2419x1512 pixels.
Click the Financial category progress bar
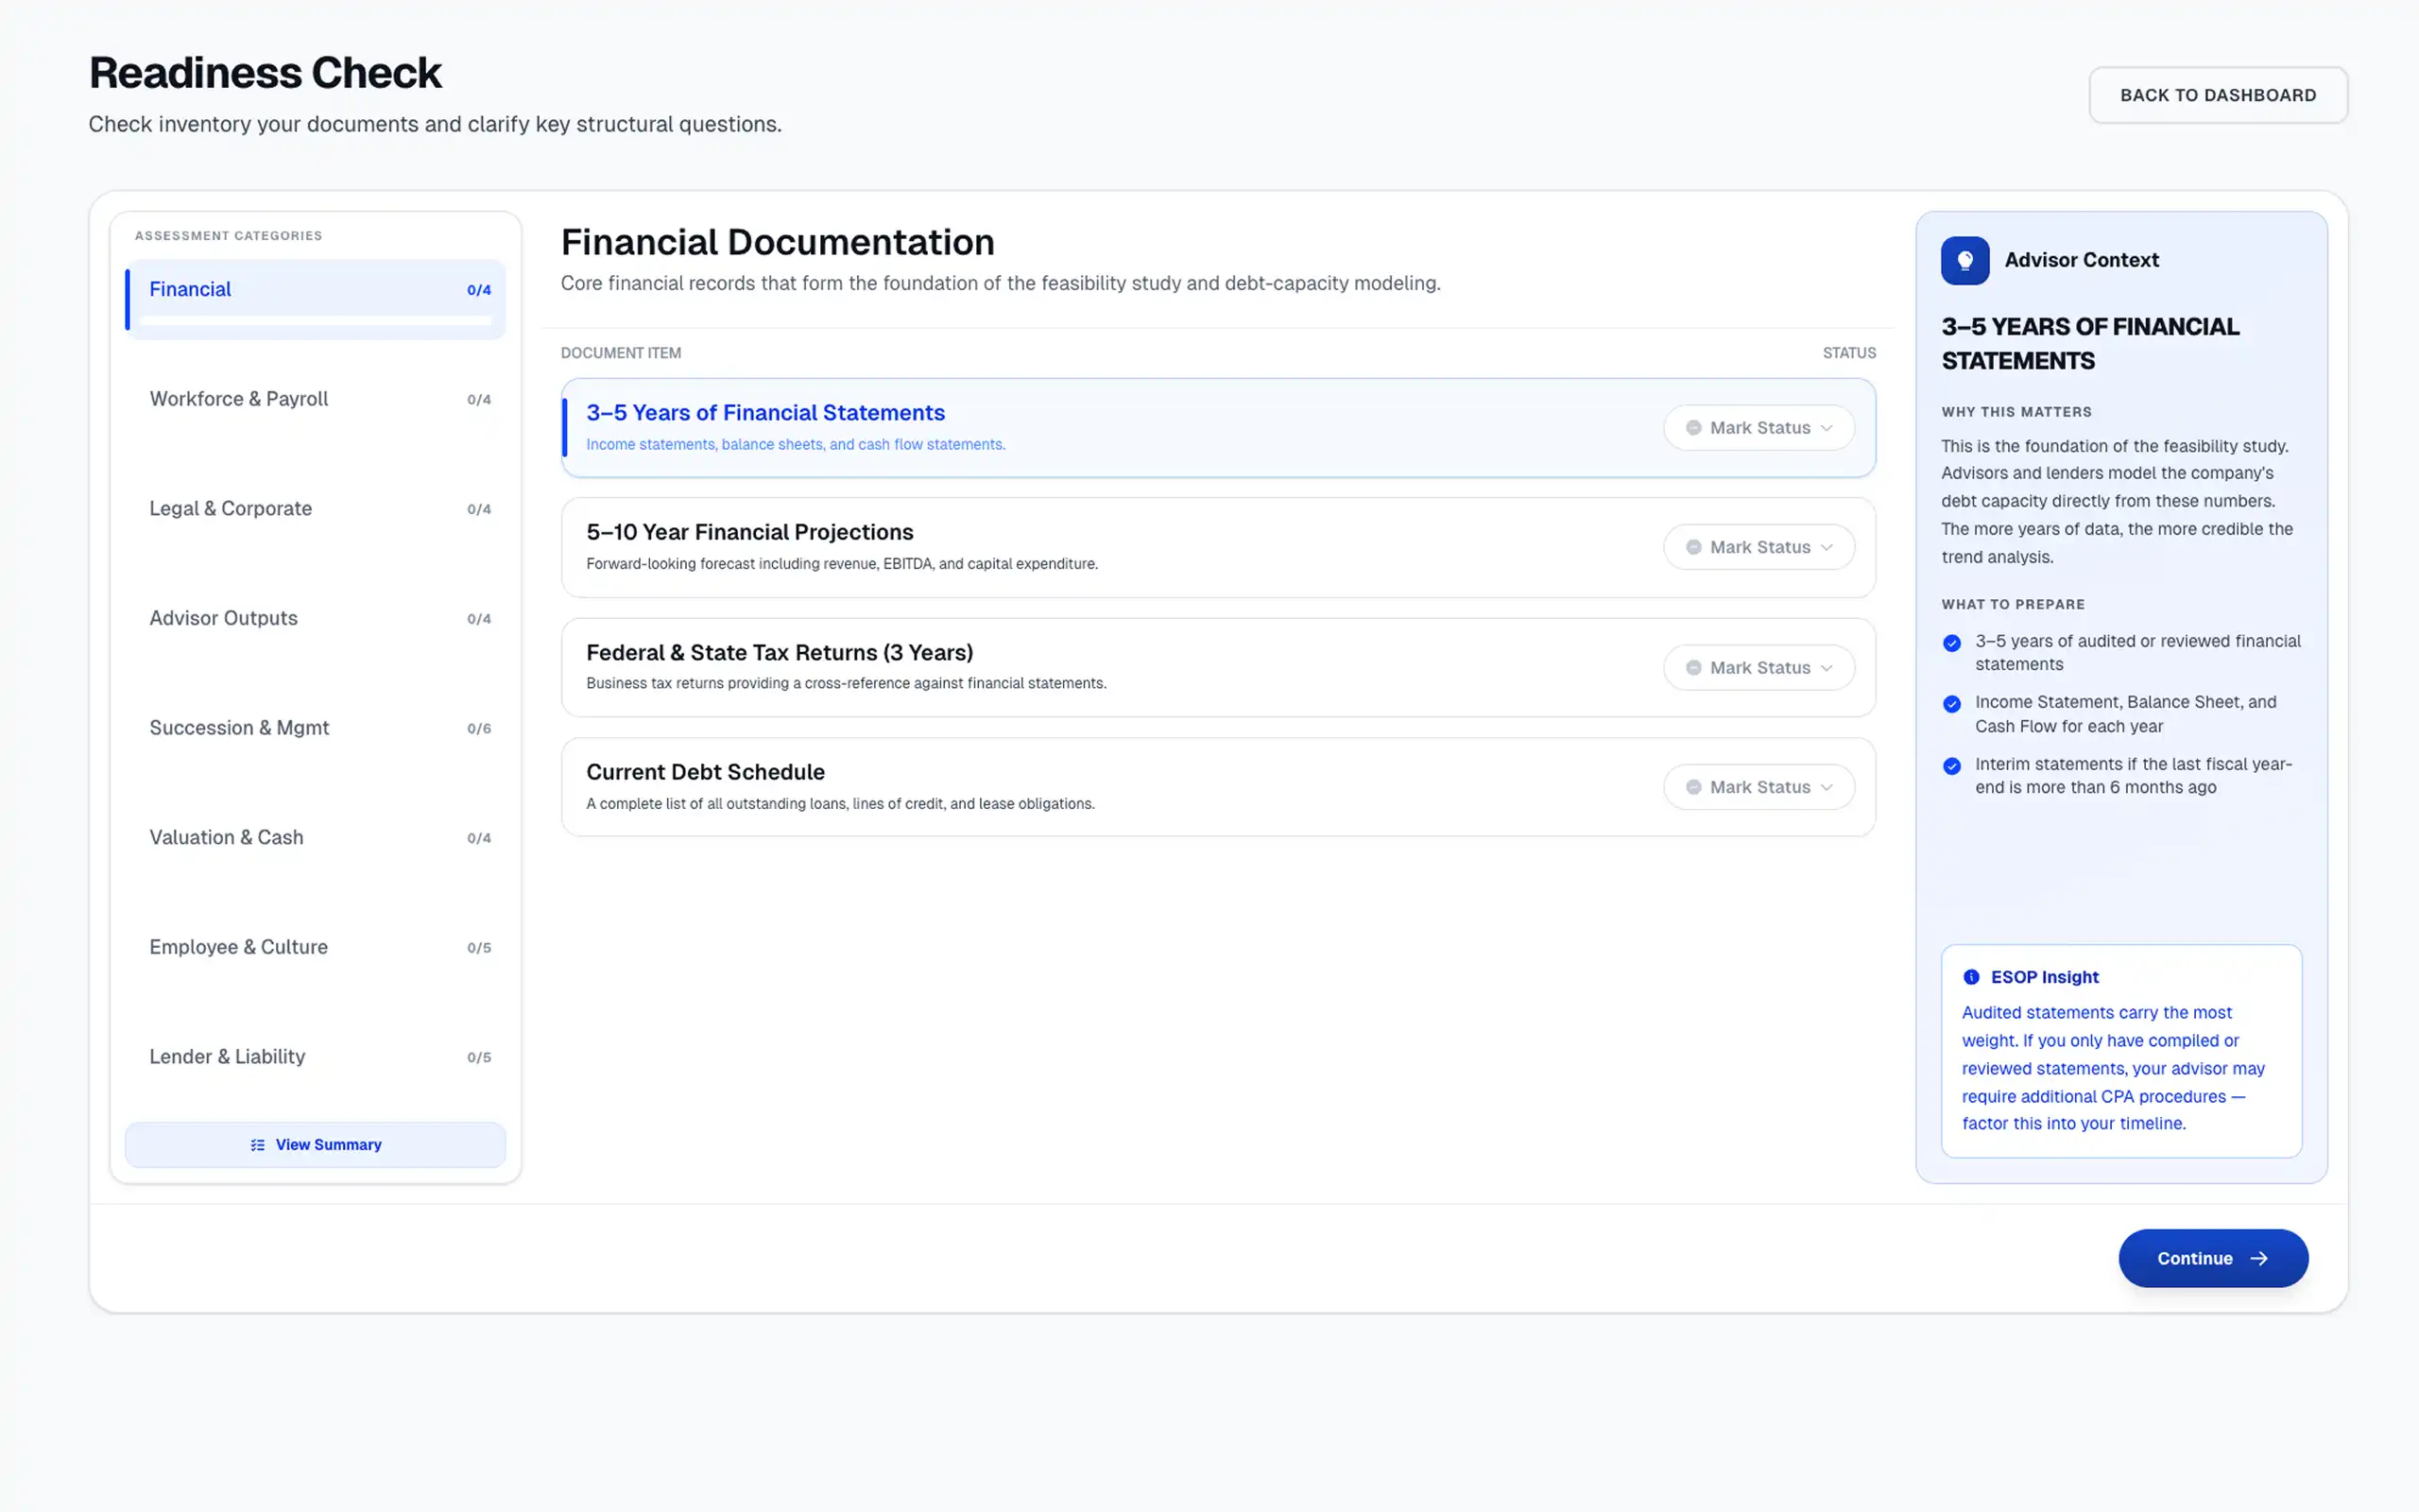point(316,321)
